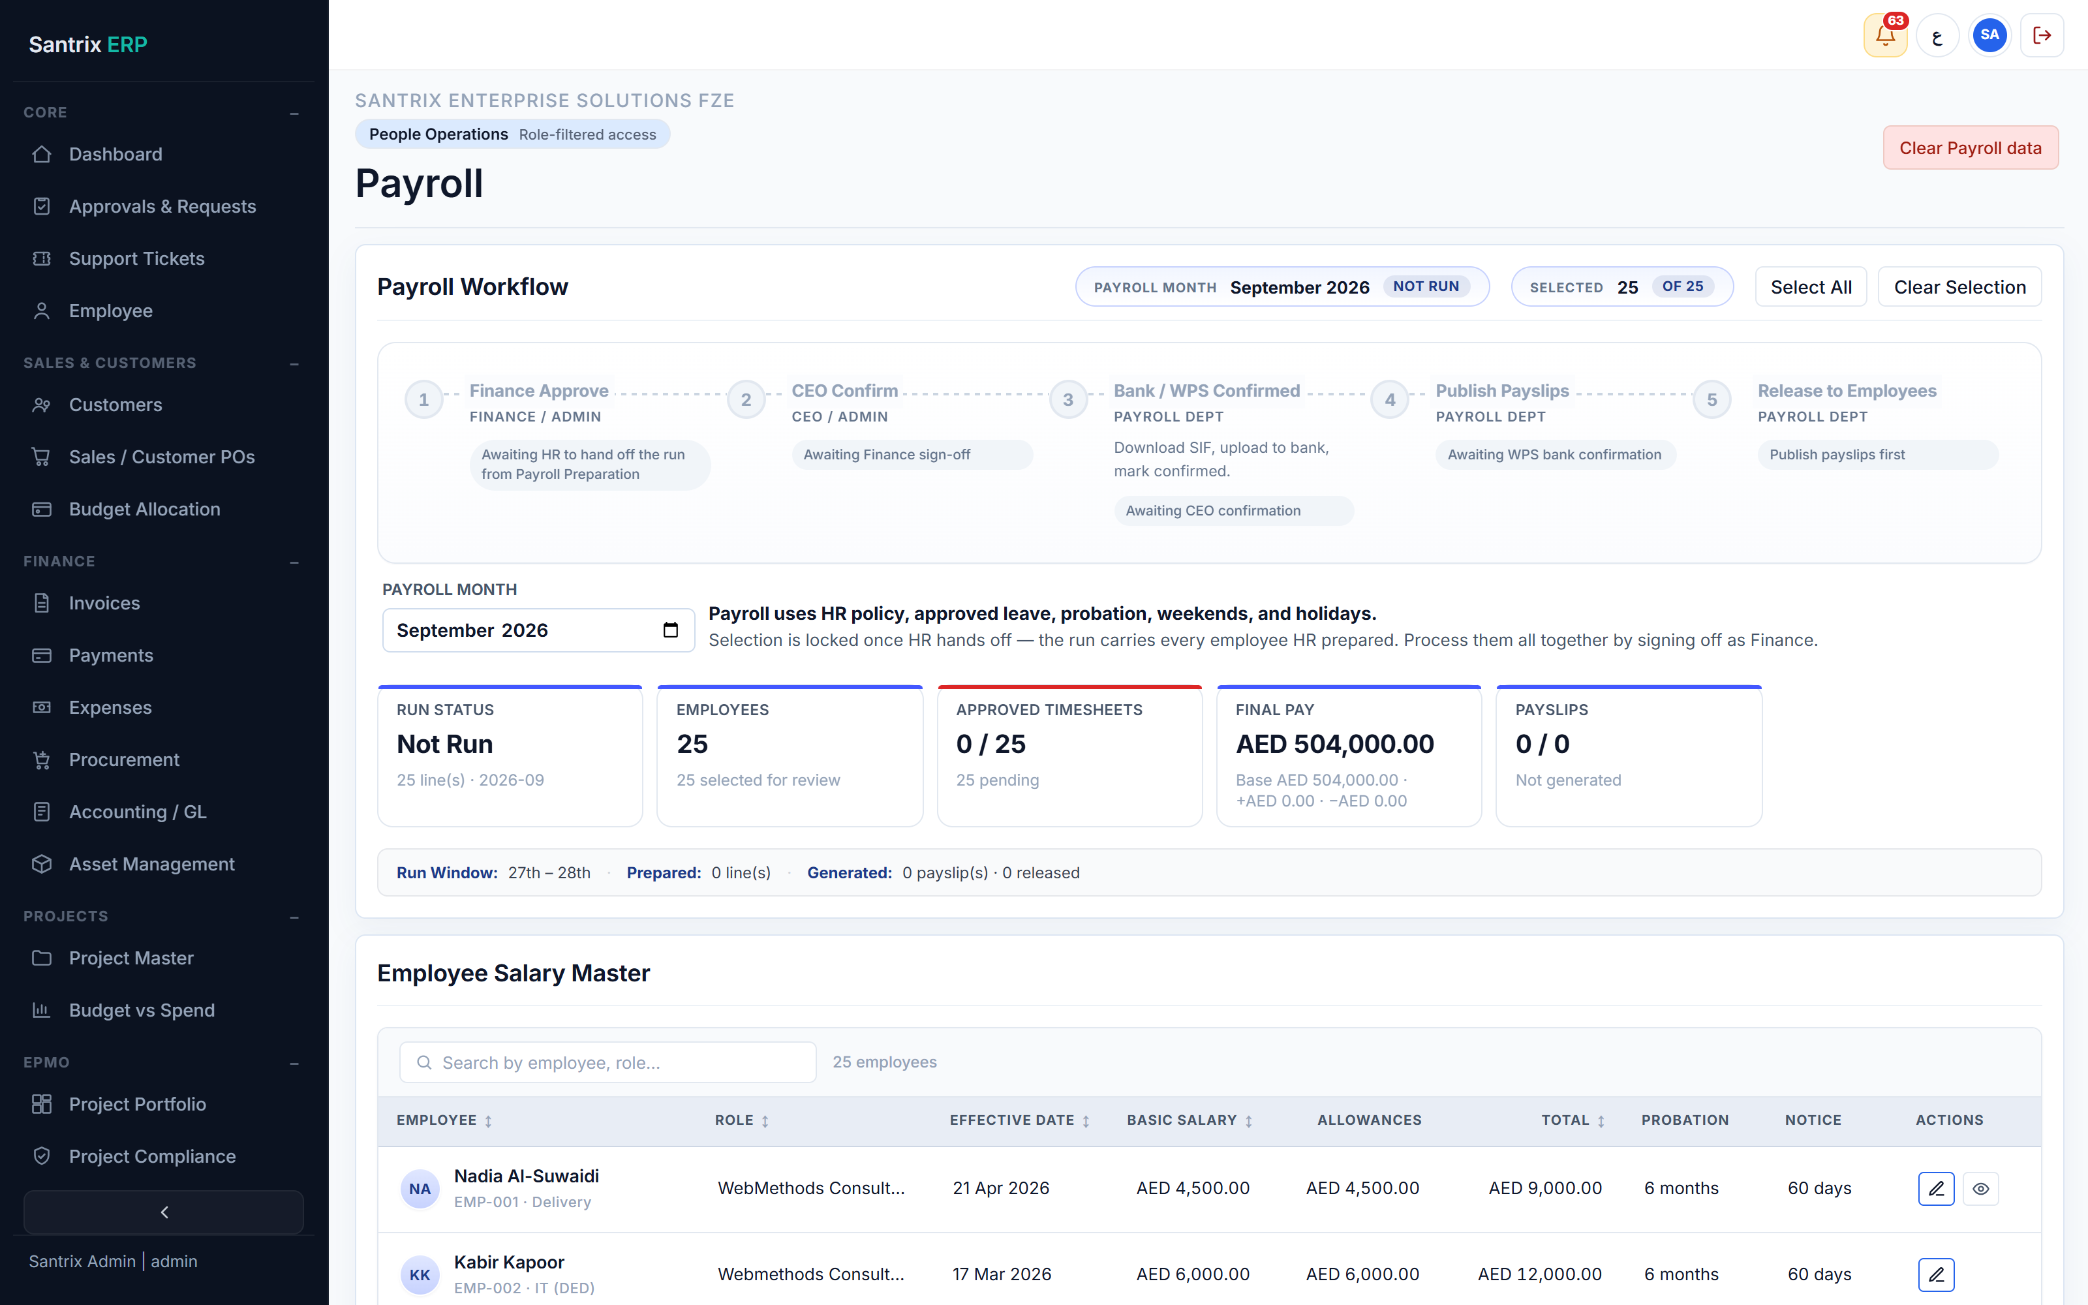Click the logout icon
This screenshot has width=2088, height=1305.
click(x=2042, y=35)
